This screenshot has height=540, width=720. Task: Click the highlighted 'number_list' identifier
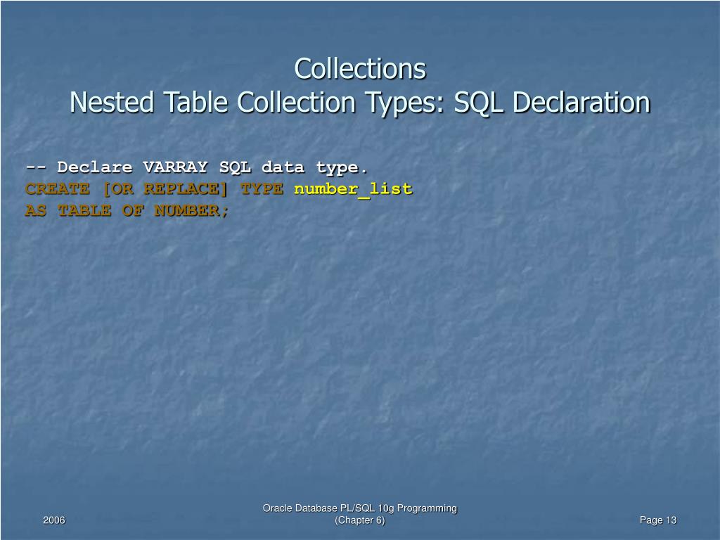(x=354, y=189)
